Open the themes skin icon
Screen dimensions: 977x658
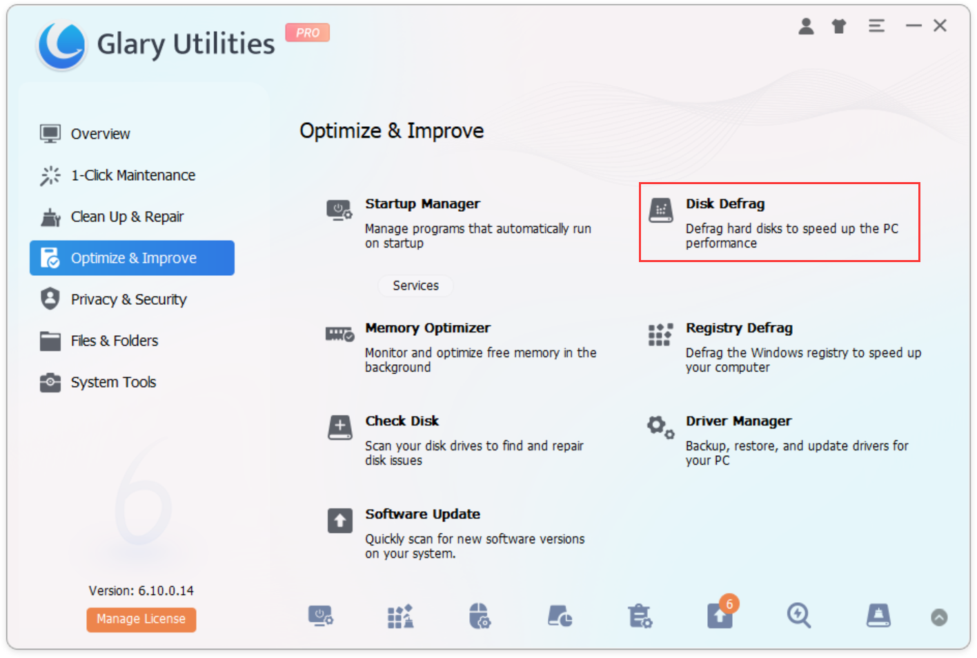pyautogui.click(x=839, y=26)
